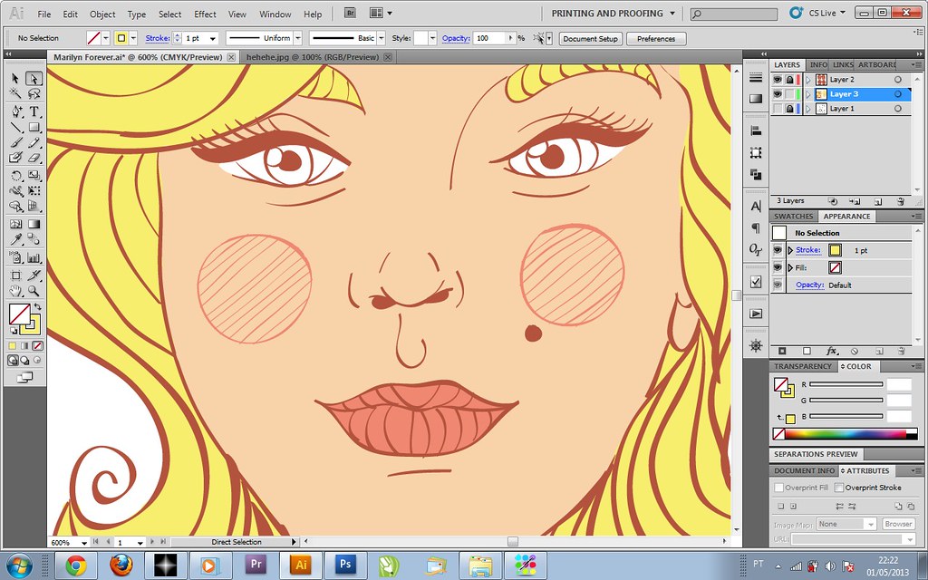Open Preferences from the control bar

click(655, 38)
